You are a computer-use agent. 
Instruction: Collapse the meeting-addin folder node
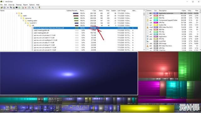click(x=24, y=21)
